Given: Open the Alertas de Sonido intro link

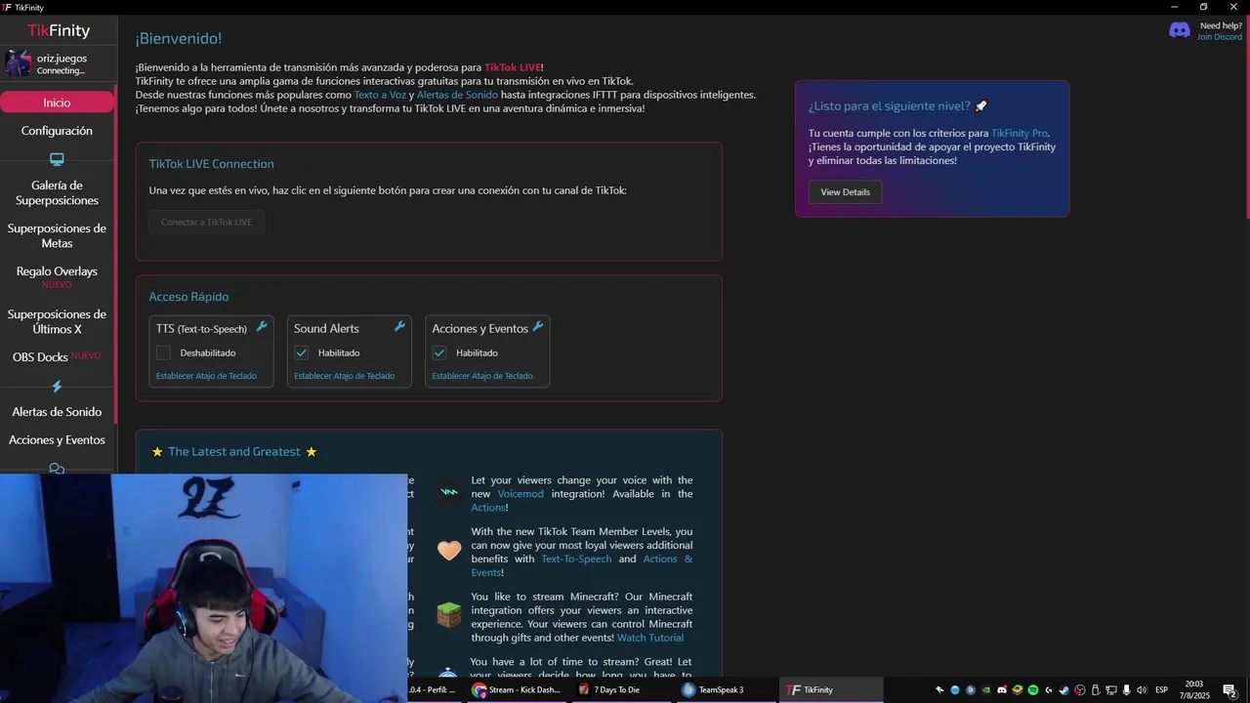Looking at the screenshot, I should pyautogui.click(x=457, y=95).
